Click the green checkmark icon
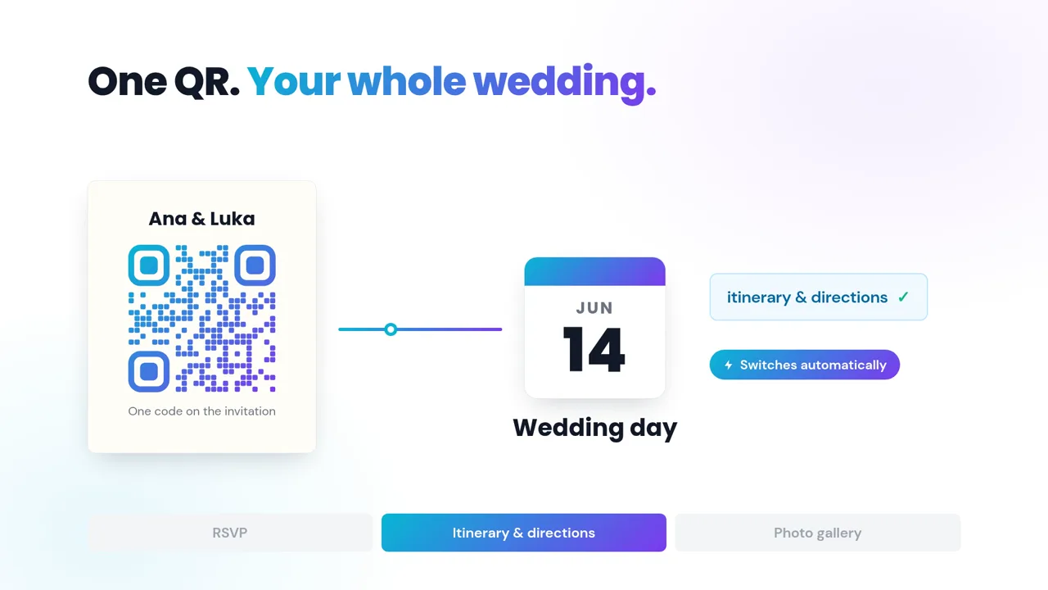 click(903, 297)
